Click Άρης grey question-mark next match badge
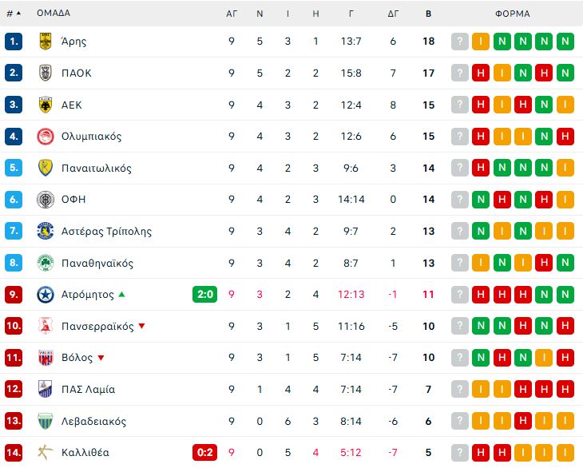Screen dimensions: 583x468 (x=459, y=42)
